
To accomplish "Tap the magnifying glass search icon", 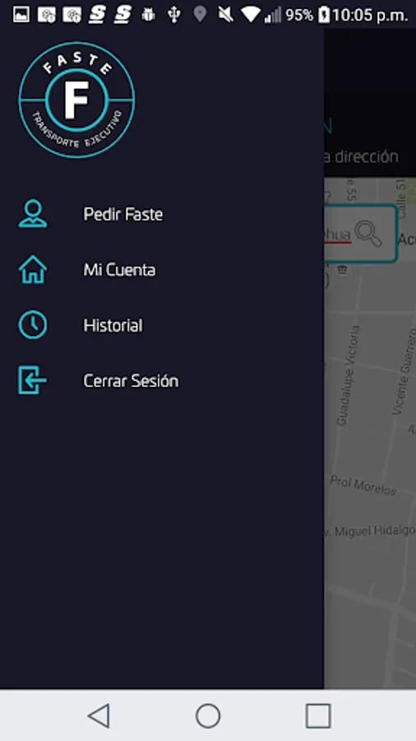I will click(368, 234).
